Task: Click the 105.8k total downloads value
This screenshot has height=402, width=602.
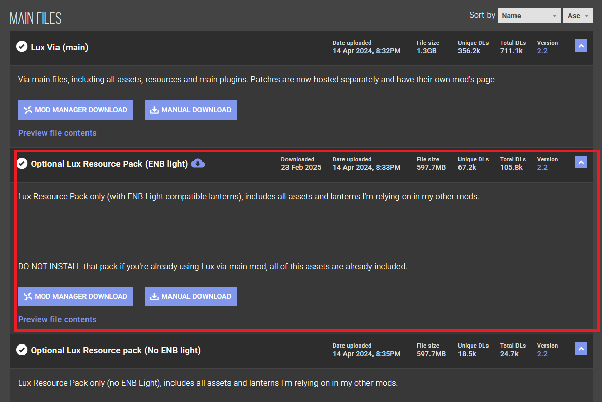Action: pyautogui.click(x=511, y=168)
